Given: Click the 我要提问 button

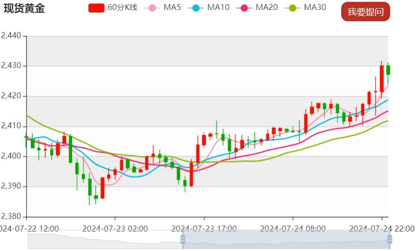Looking at the screenshot, I should [366, 12].
